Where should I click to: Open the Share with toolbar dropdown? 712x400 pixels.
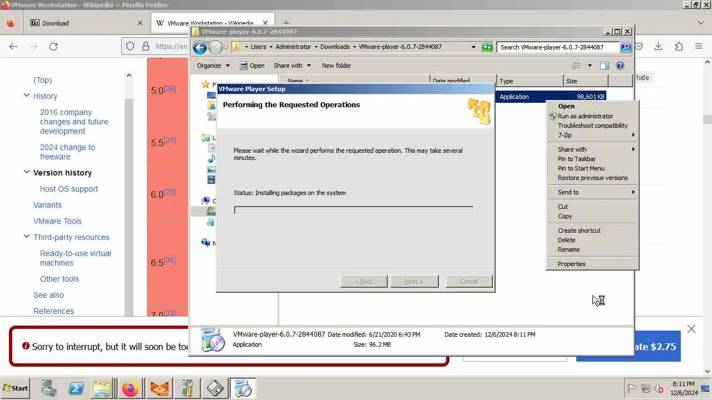(x=292, y=66)
